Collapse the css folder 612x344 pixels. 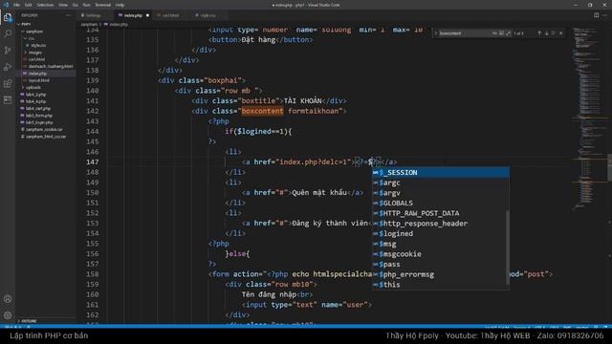click(x=26, y=38)
